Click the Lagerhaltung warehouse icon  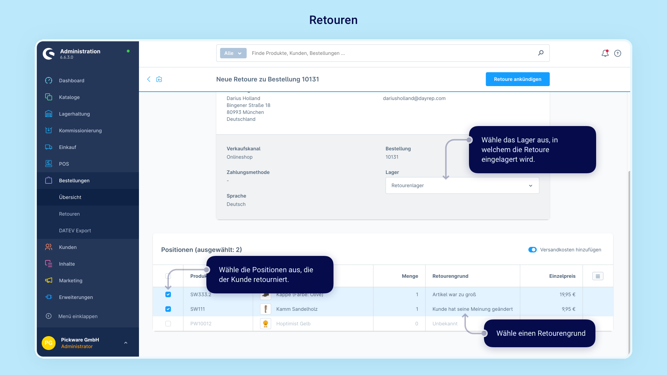click(49, 114)
